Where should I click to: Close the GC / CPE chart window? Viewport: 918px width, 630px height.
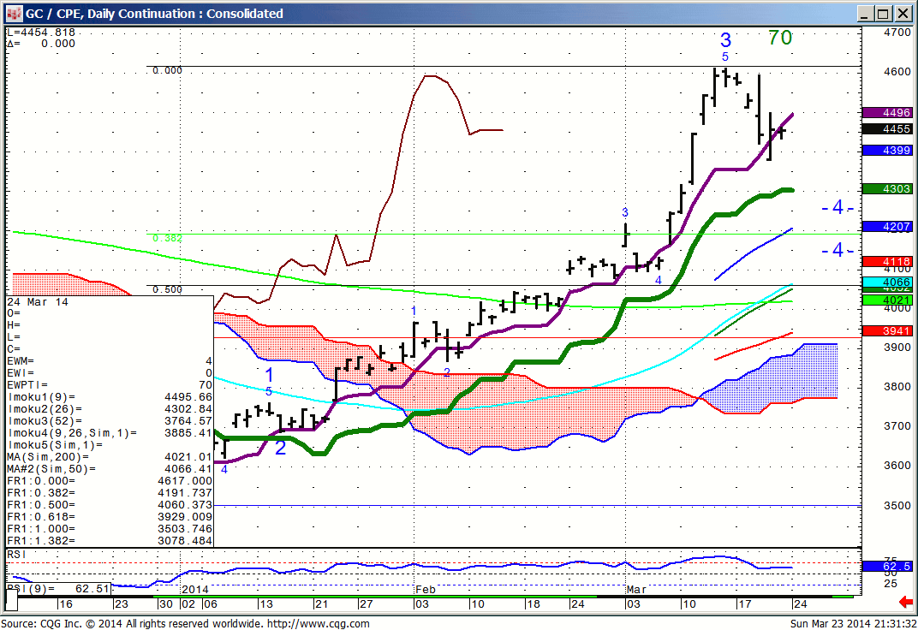[902, 14]
